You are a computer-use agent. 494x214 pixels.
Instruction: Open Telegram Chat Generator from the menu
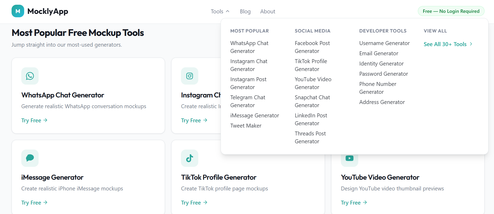248,101
